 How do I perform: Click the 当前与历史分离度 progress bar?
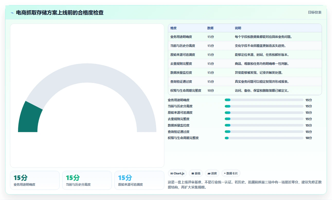tap(264, 106)
